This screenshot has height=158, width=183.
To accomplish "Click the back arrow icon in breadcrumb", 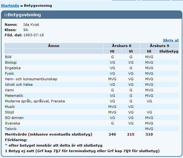I will pos(22,6).
